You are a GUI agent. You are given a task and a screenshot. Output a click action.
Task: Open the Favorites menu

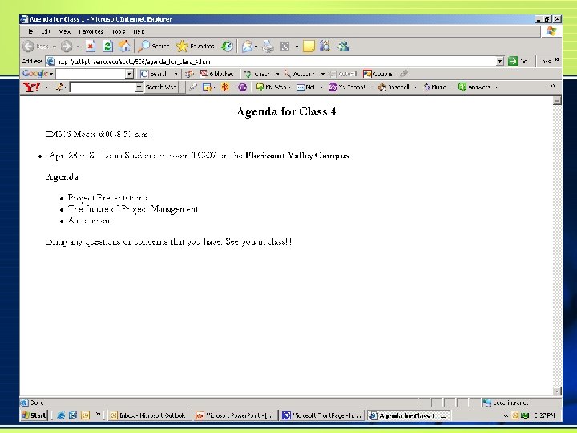pyautogui.click(x=91, y=31)
